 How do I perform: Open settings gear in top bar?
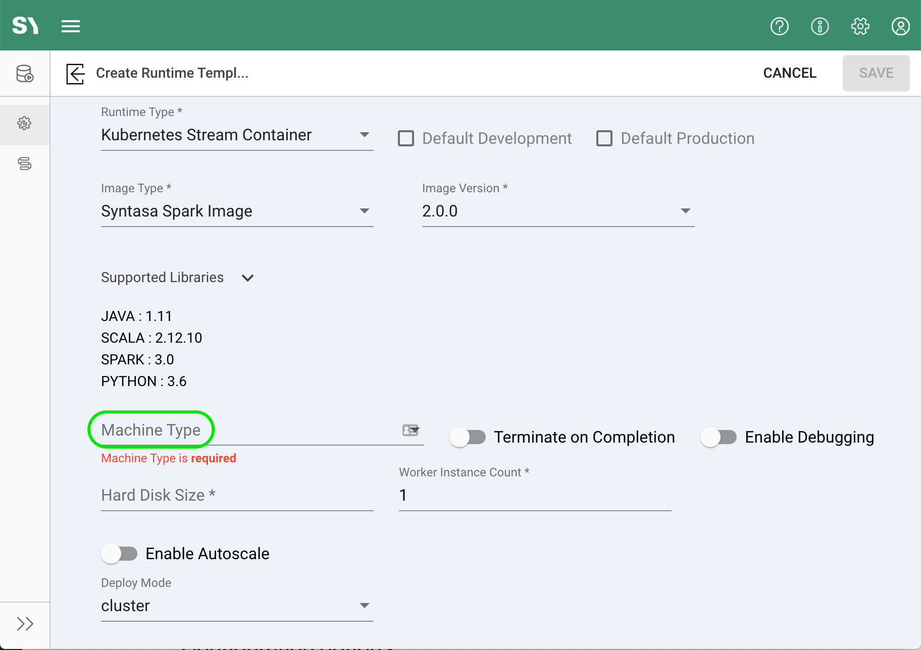point(860,26)
